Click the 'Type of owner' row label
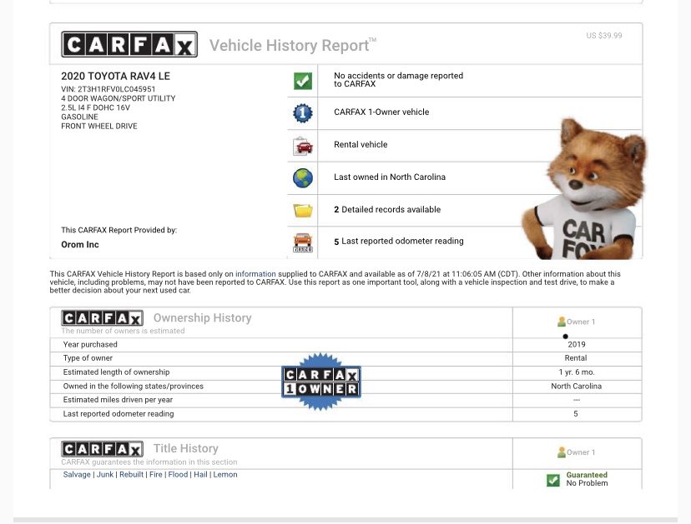The height and width of the screenshot is (524, 691). (88, 358)
